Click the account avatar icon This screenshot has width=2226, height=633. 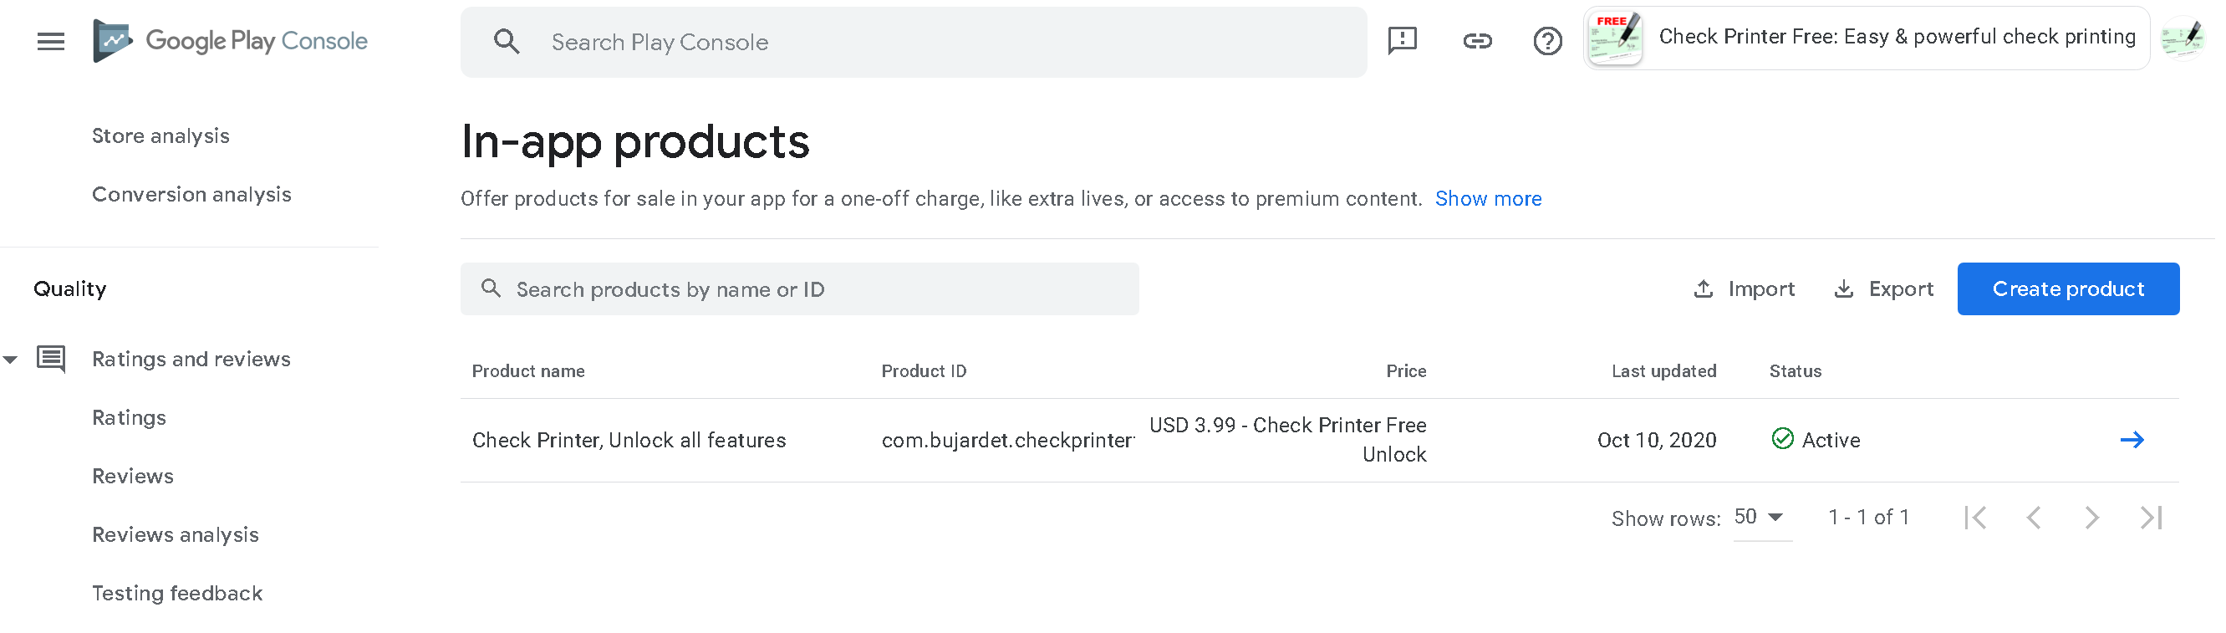point(2183,38)
